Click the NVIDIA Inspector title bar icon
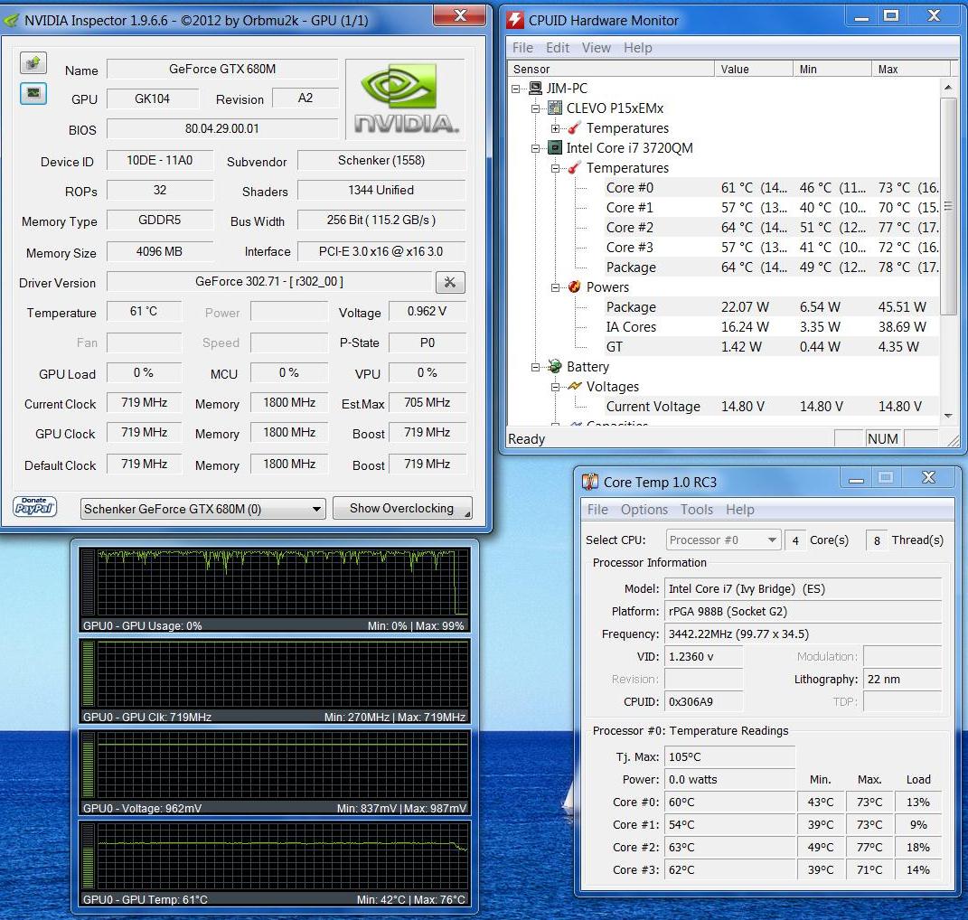968x920 pixels. [x=11, y=21]
